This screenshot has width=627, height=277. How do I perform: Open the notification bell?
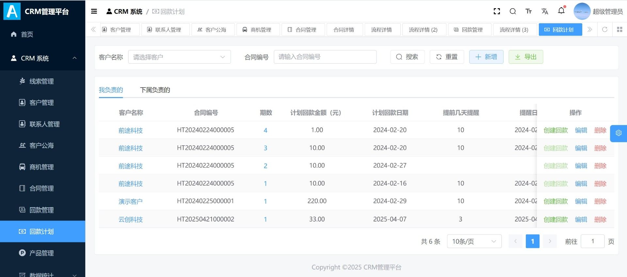(561, 11)
